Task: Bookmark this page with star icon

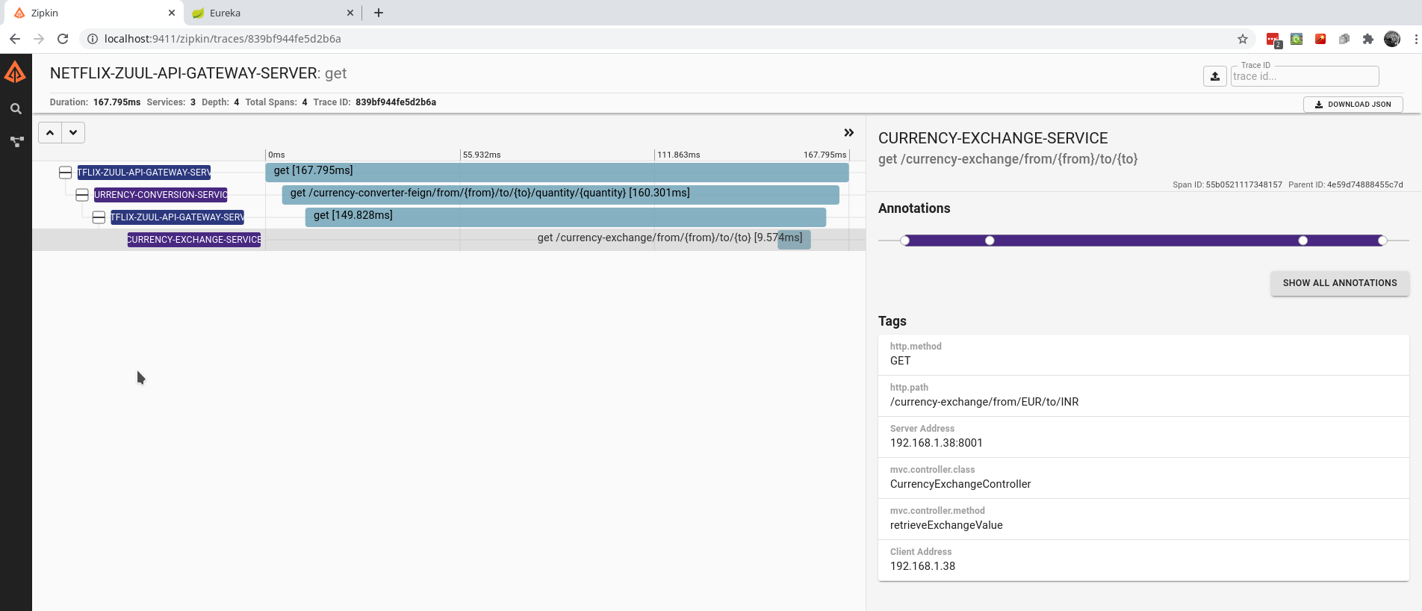Action: pos(1243,39)
